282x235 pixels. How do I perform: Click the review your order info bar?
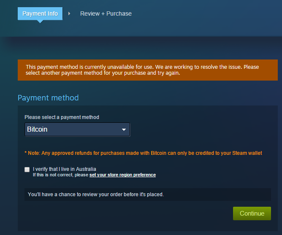pyautogui.click(x=147, y=194)
